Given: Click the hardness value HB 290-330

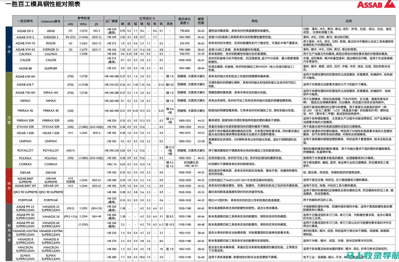Looking at the screenshot, I should 111,150.
